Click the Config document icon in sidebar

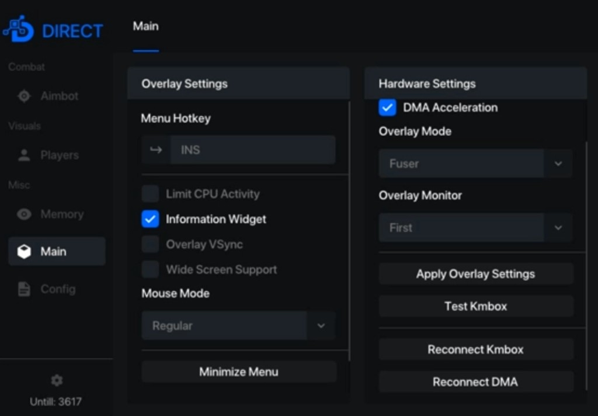point(24,289)
